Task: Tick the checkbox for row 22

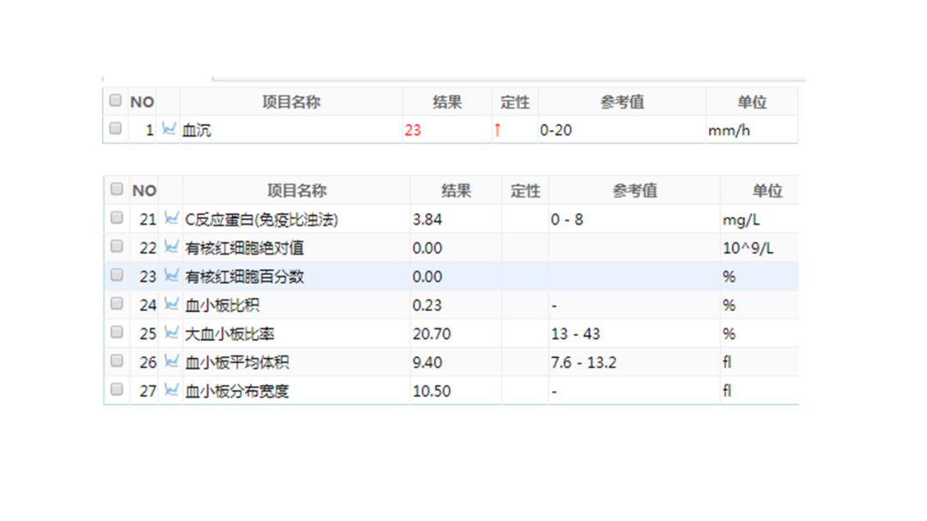Action: click(117, 246)
